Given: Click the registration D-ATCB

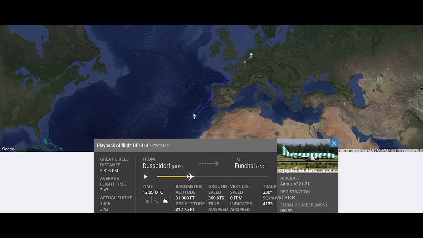Looking at the screenshot, I should (x=288, y=198).
